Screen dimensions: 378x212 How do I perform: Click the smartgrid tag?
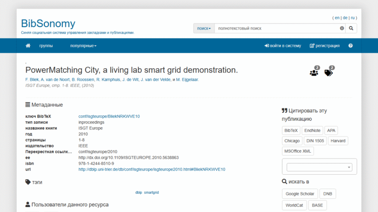tap(152, 192)
